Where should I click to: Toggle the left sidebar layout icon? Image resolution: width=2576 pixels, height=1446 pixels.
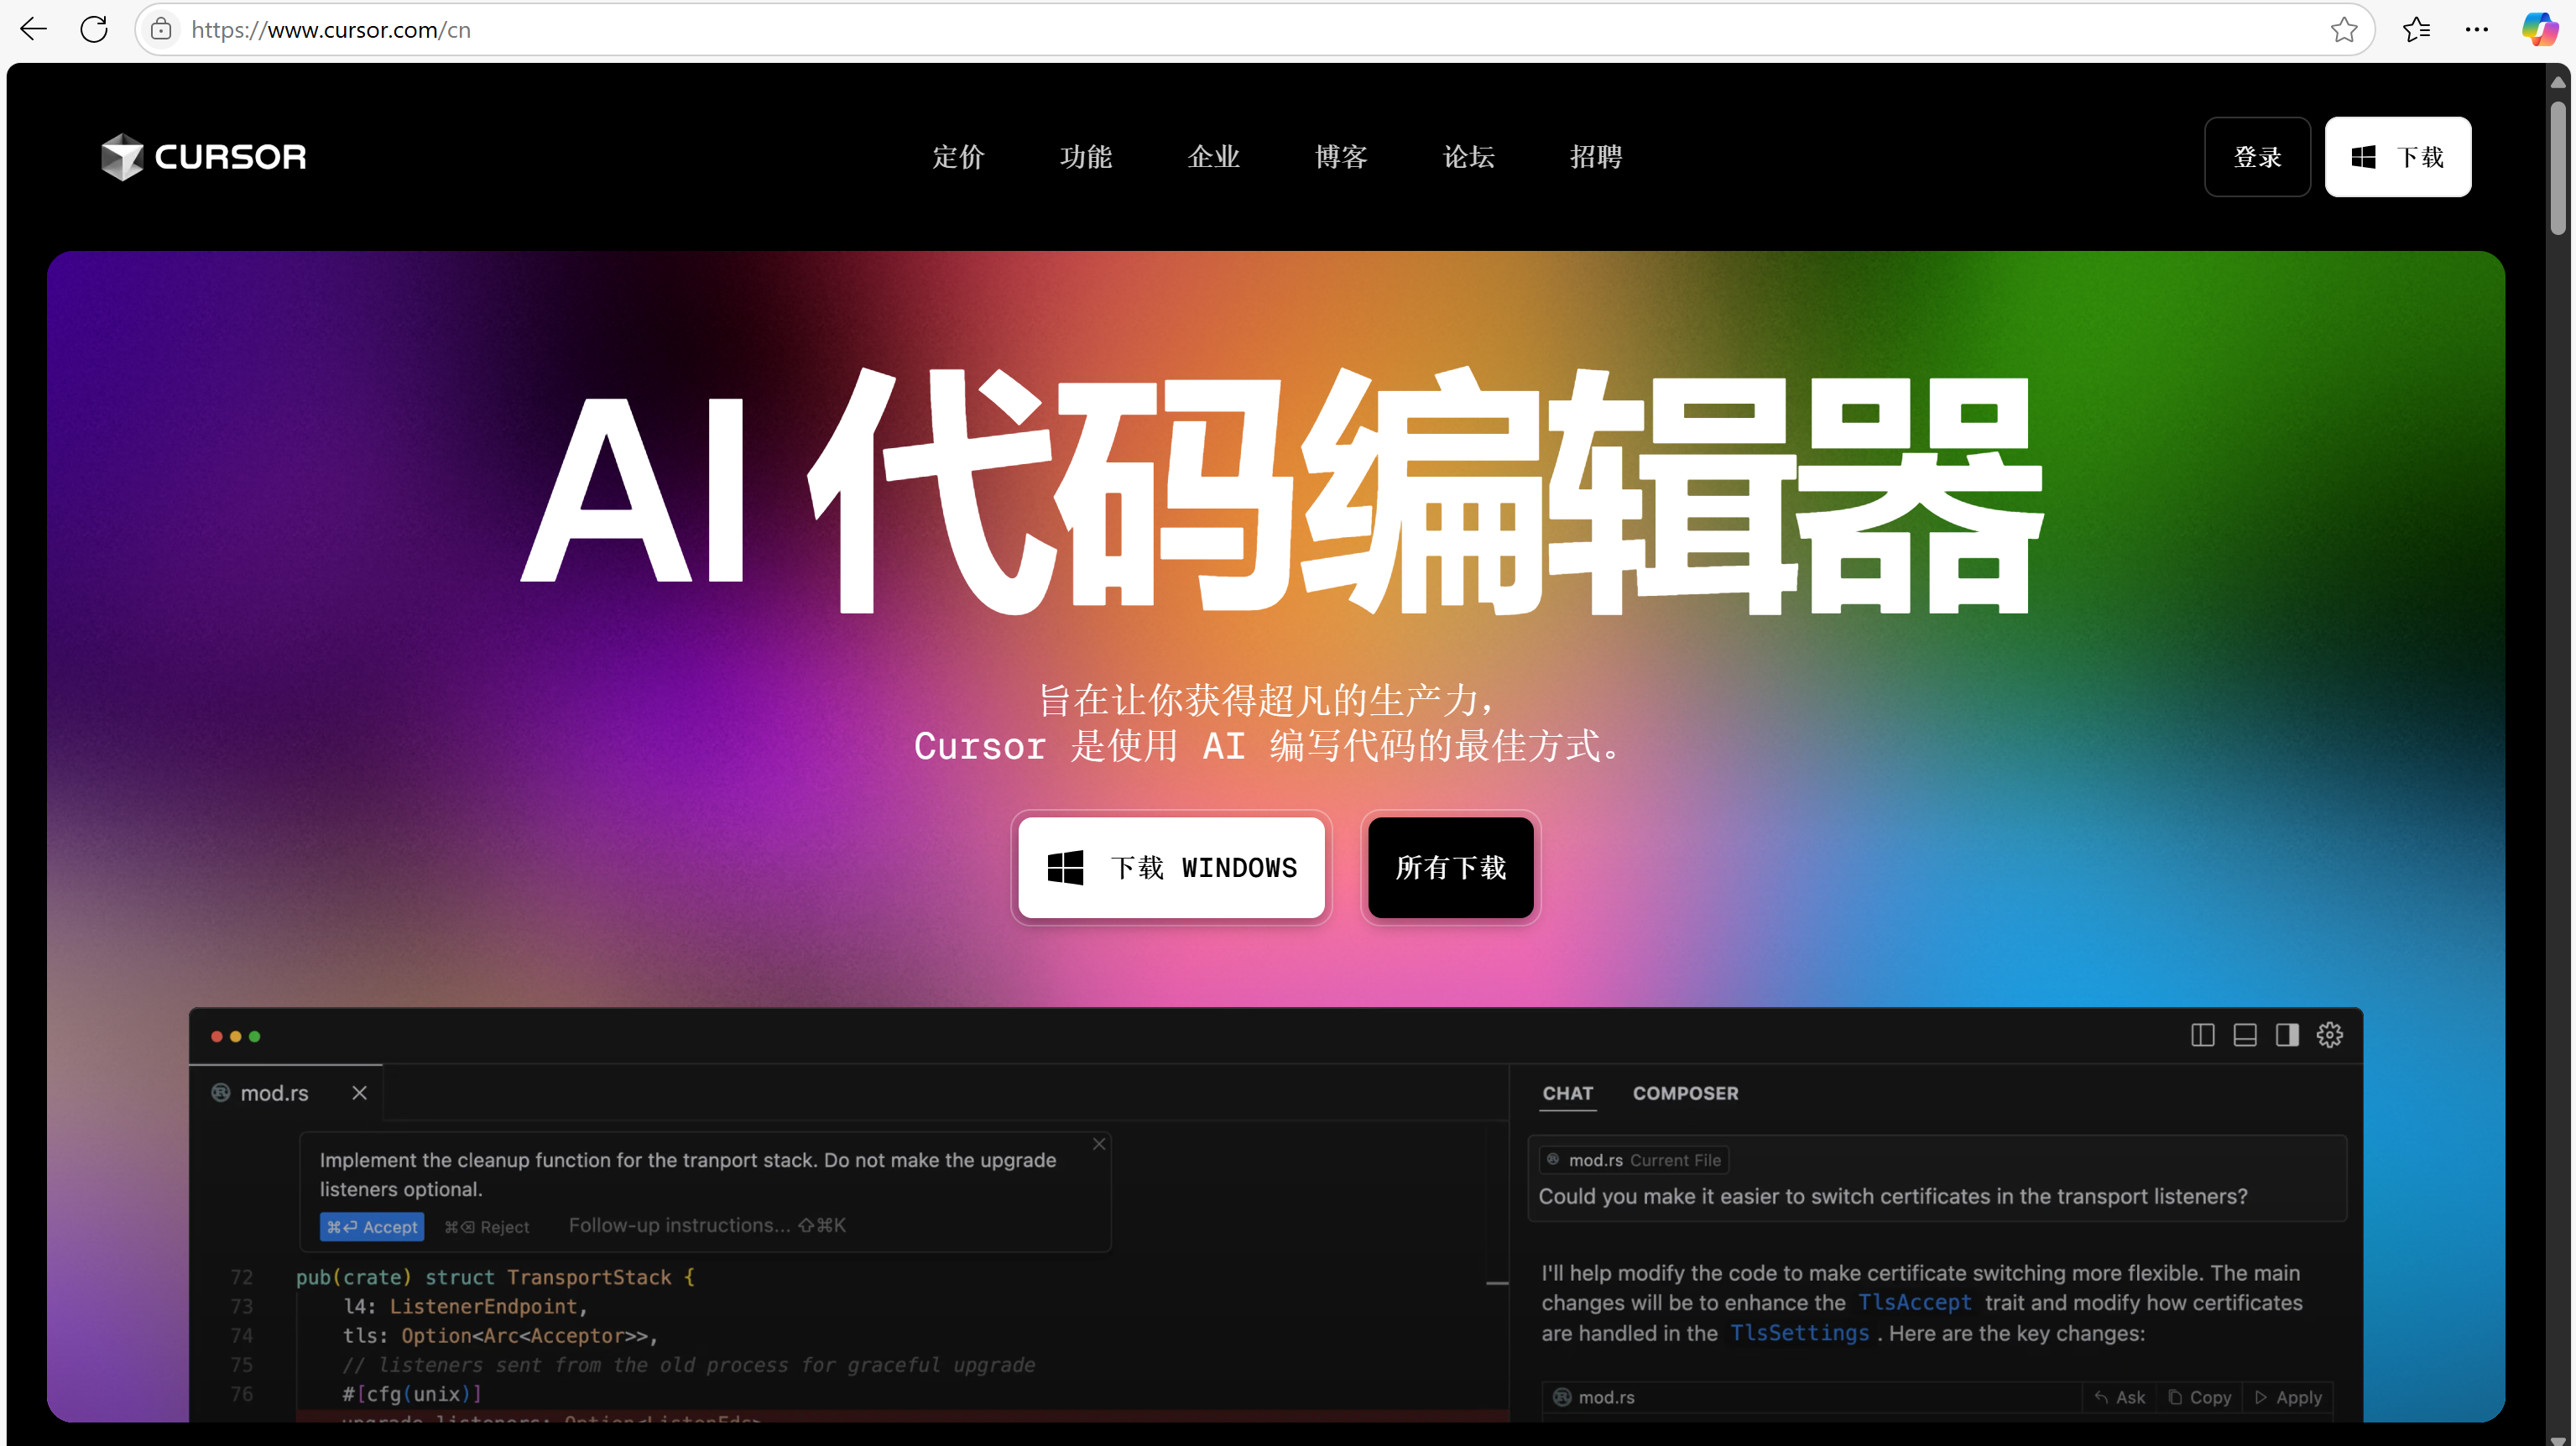[x=2202, y=1035]
